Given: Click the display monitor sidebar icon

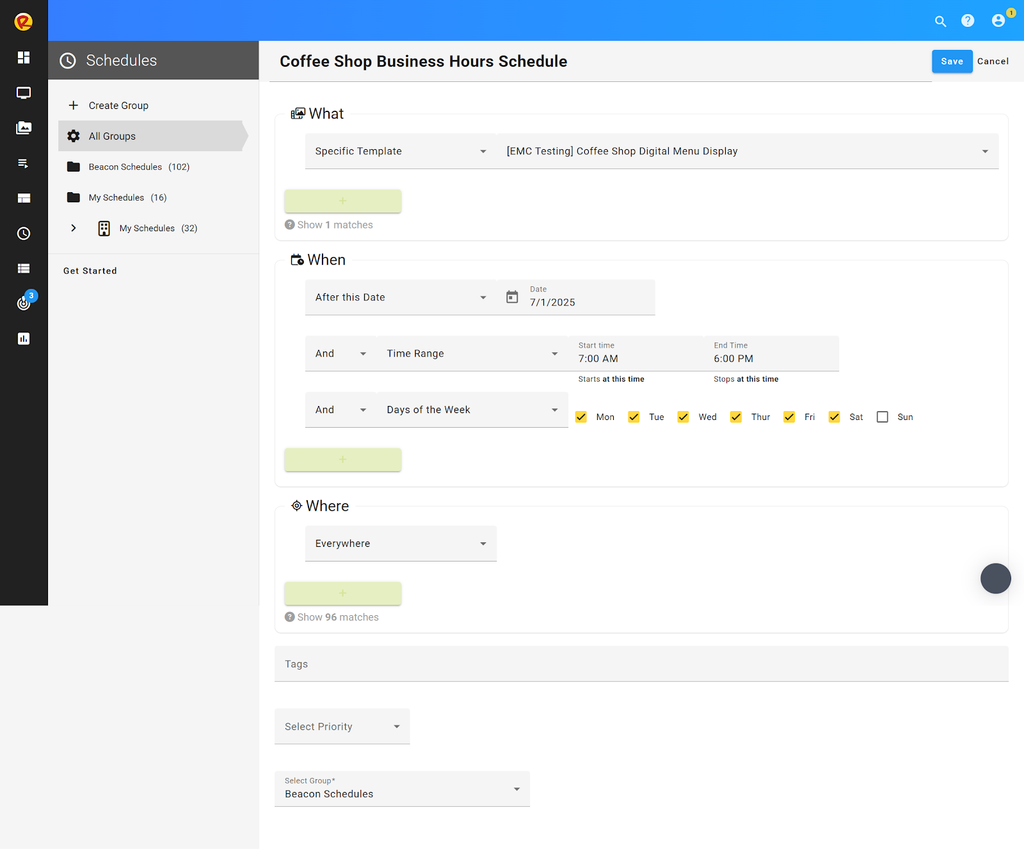Looking at the screenshot, I should point(24,93).
